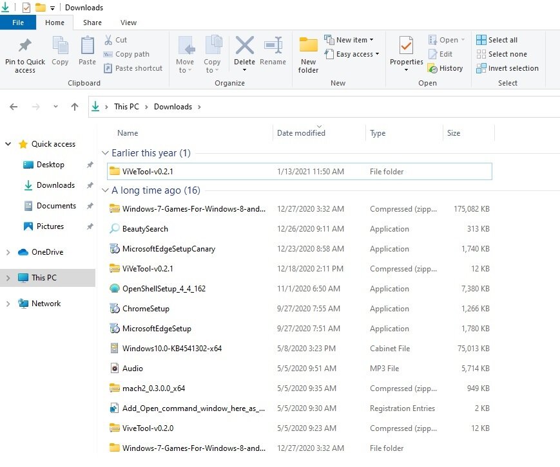Open the File menu tab
The width and height of the screenshot is (560, 467).
tap(18, 23)
